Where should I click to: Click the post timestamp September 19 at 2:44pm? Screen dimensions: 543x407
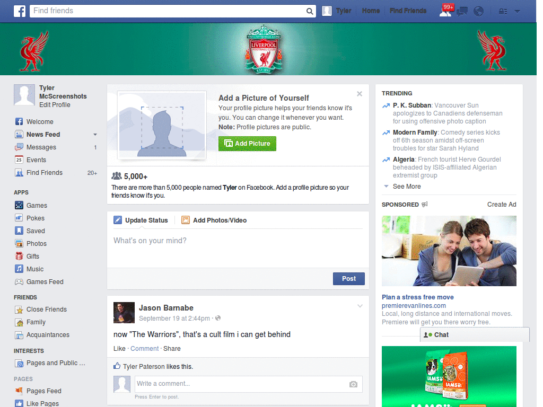(x=174, y=318)
